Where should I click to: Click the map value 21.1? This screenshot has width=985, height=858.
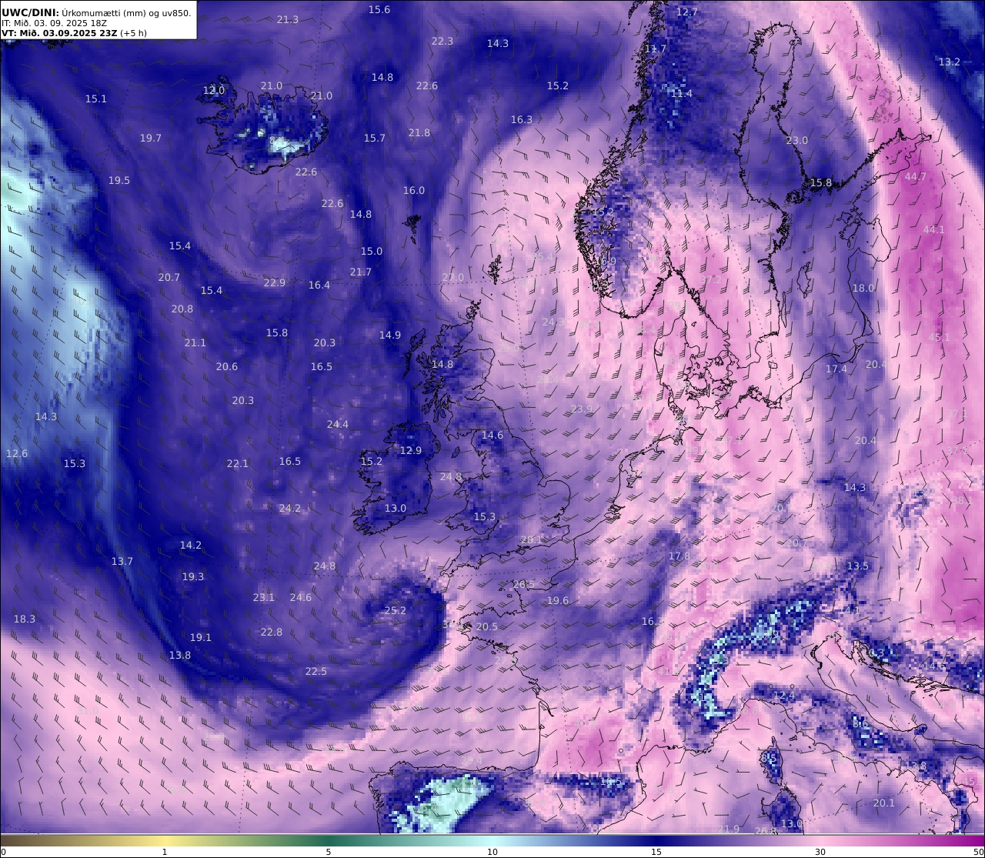point(195,342)
